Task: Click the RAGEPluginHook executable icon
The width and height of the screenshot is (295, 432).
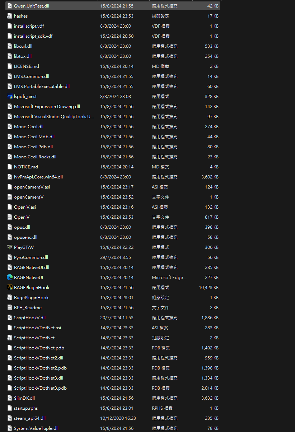Action: (x=10, y=288)
